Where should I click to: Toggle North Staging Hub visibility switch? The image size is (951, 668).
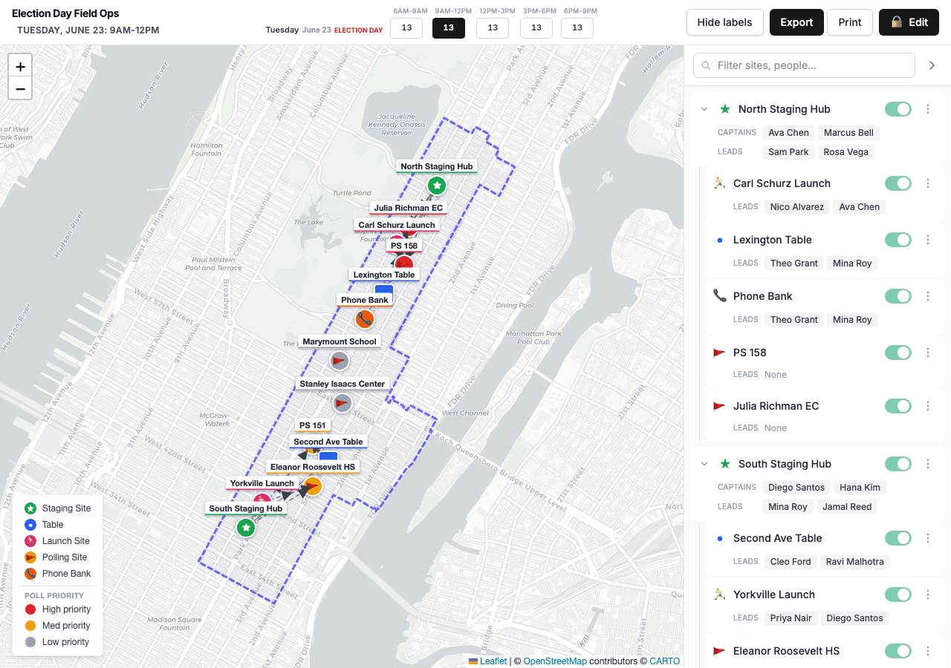click(898, 109)
